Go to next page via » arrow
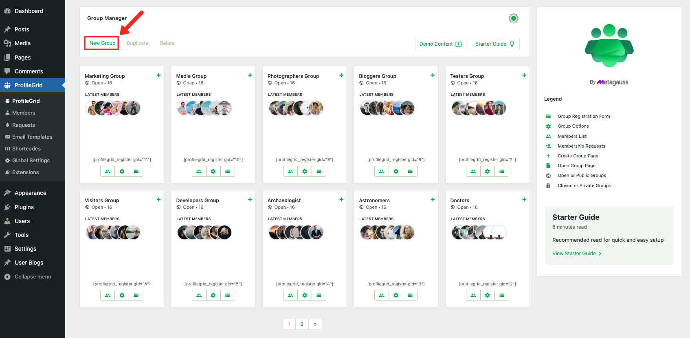 pos(315,324)
